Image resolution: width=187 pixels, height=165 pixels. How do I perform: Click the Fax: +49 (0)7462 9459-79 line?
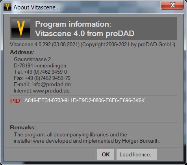(42, 78)
